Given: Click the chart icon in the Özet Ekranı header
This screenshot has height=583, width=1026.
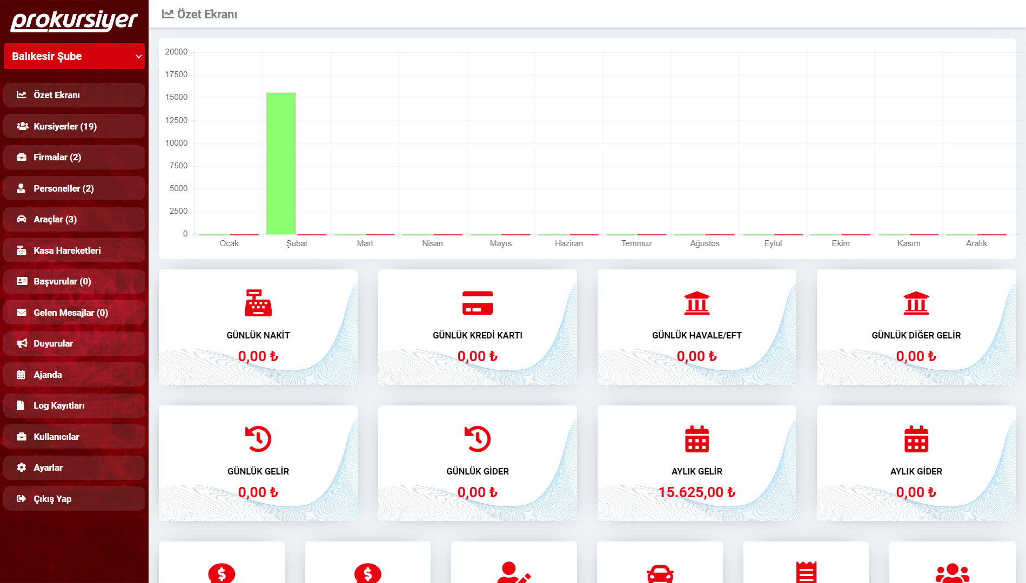Looking at the screenshot, I should (168, 14).
